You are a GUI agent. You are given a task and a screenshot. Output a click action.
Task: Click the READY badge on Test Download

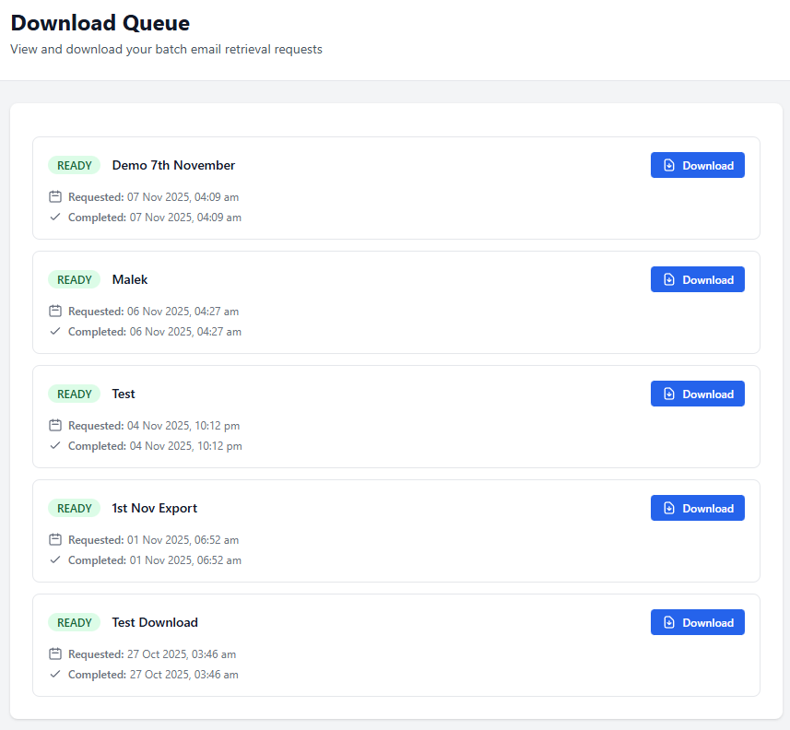(x=74, y=622)
